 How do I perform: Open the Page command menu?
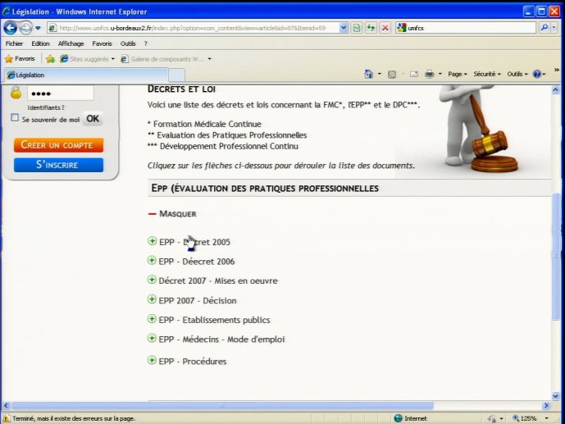click(x=458, y=74)
